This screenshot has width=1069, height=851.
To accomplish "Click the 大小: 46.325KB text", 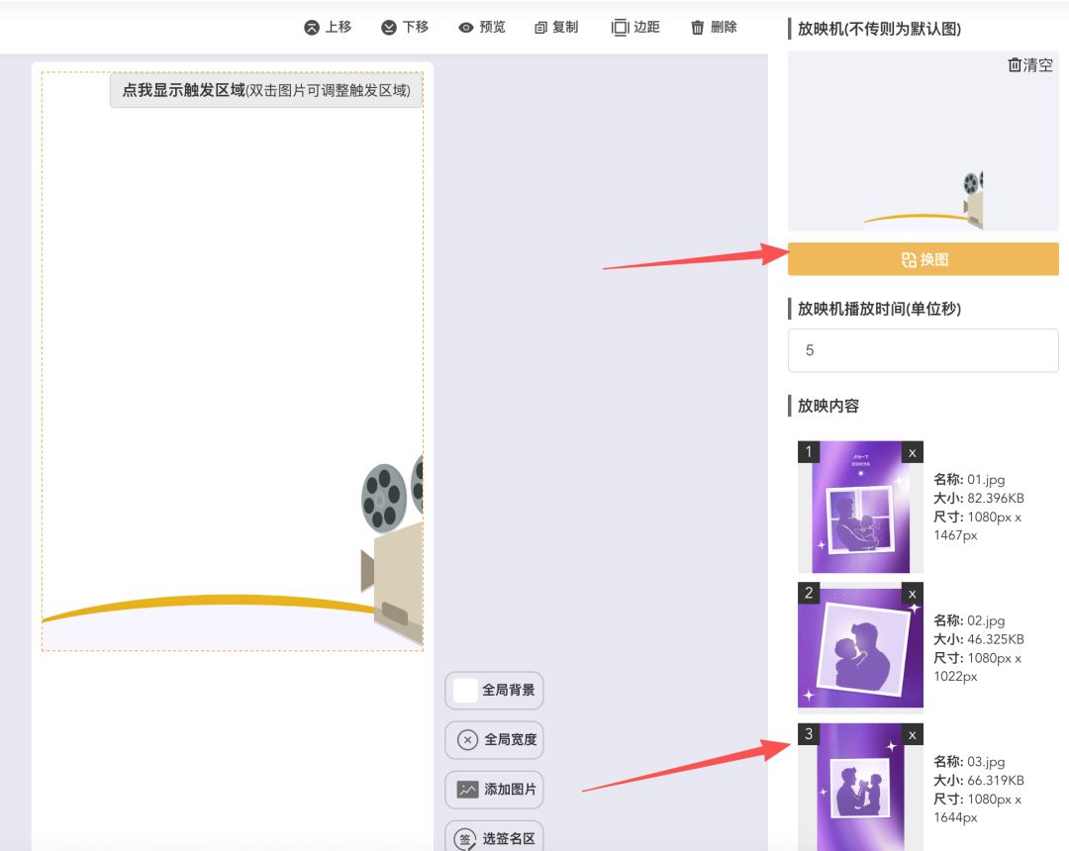I will tap(978, 639).
